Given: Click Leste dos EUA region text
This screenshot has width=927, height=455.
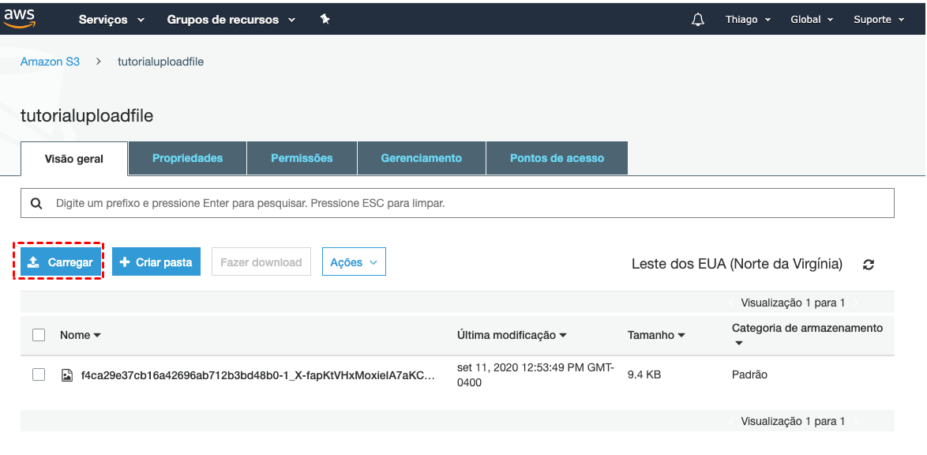Looking at the screenshot, I should tap(737, 264).
